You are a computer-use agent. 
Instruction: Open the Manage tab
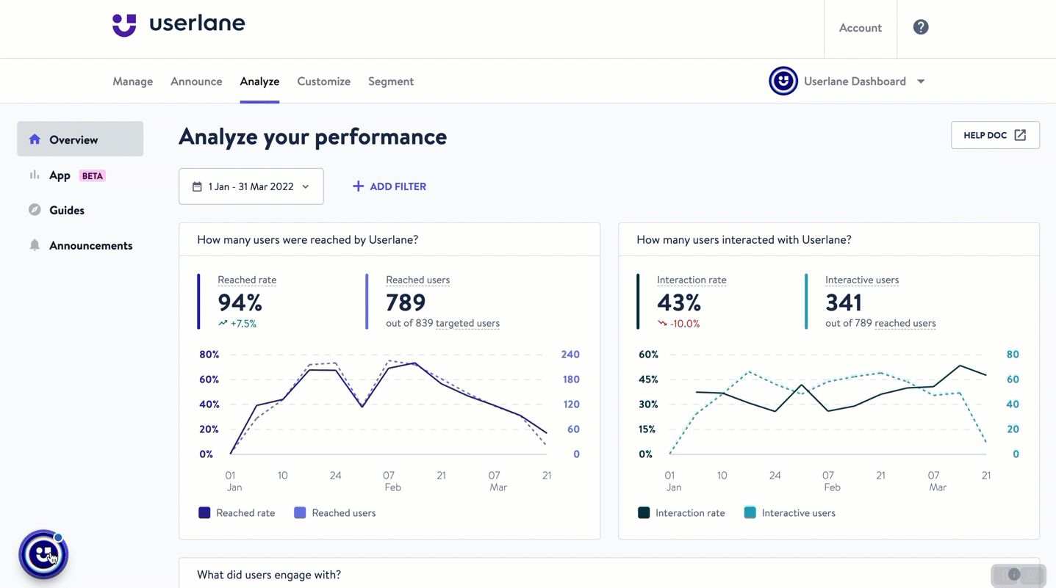[133, 81]
